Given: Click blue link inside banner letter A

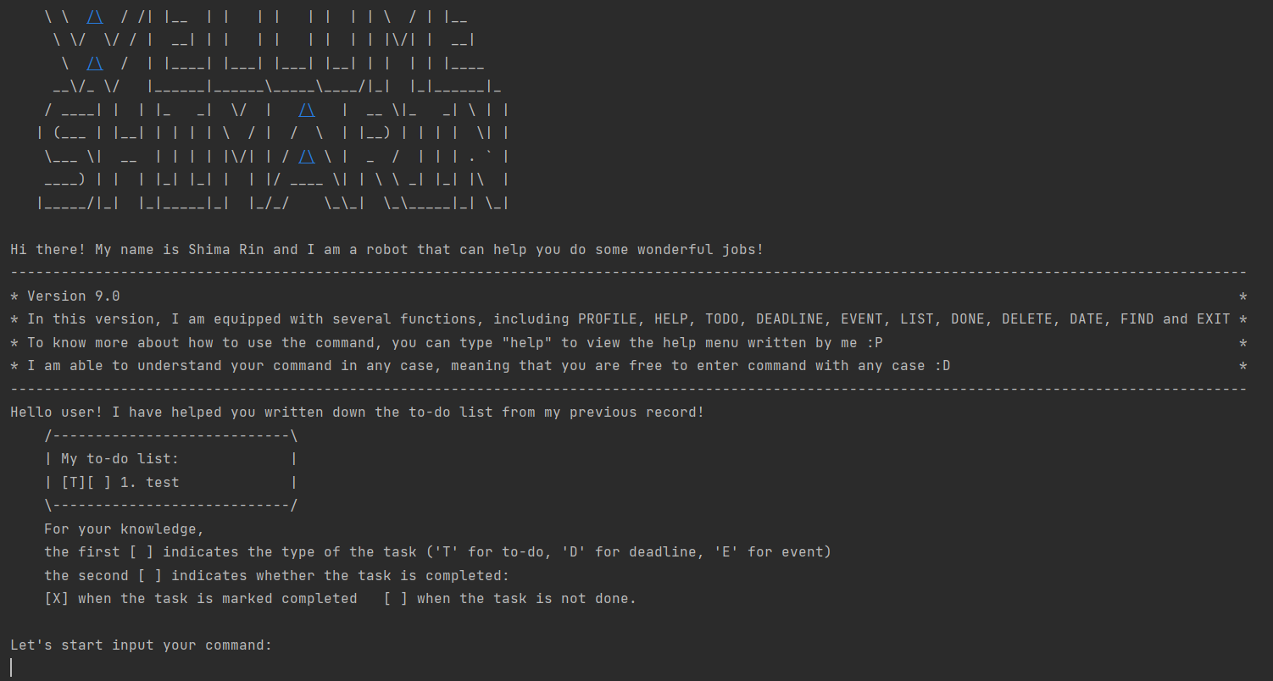Looking at the screenshot, I should tap(307, 157).
